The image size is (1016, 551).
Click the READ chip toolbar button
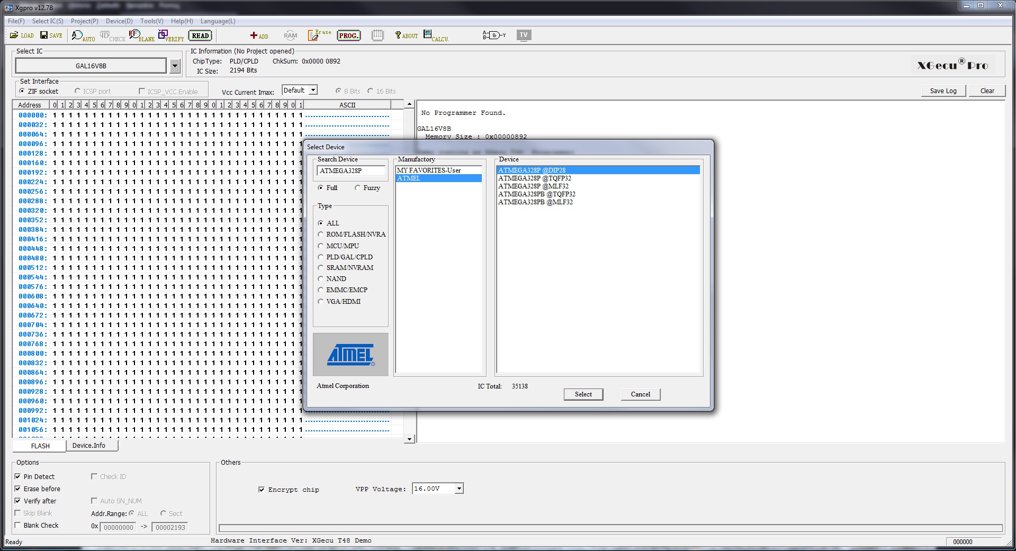point(200,35)
